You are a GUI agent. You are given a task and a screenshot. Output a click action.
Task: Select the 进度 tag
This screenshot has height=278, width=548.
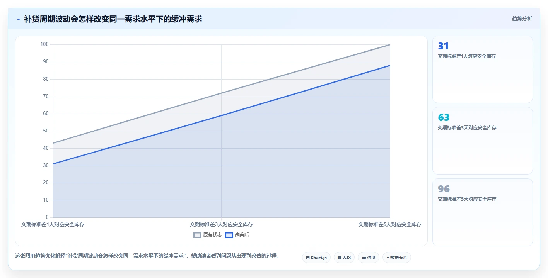(369, 258)
